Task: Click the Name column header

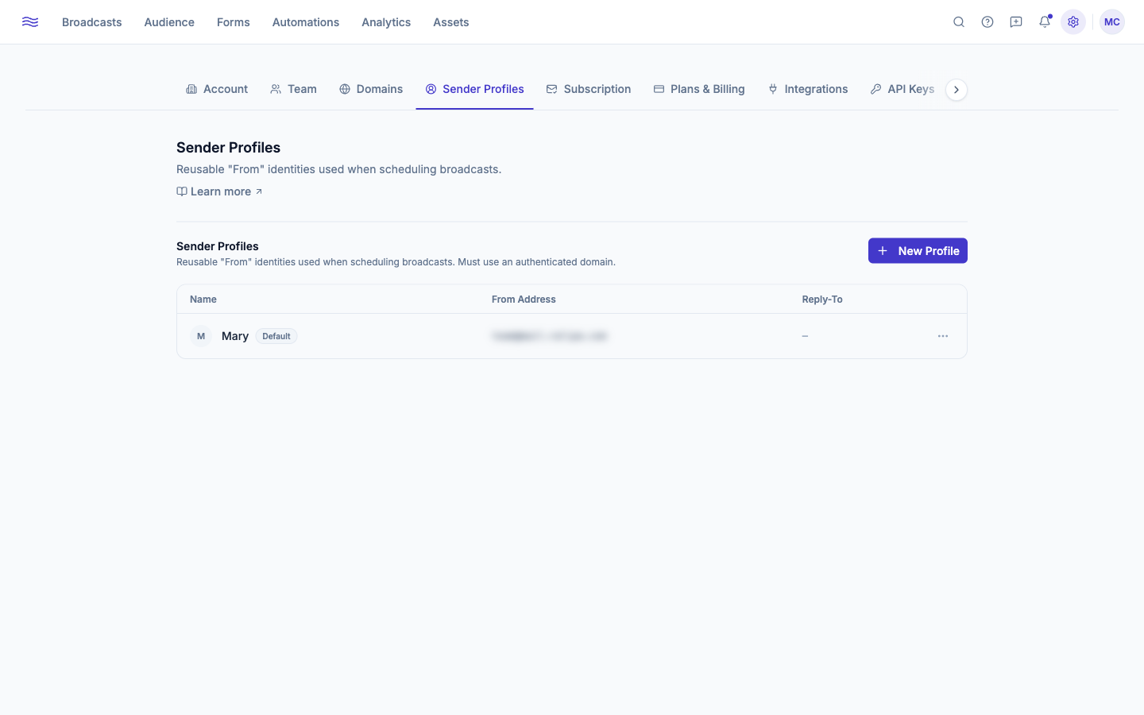Action: 203,300
